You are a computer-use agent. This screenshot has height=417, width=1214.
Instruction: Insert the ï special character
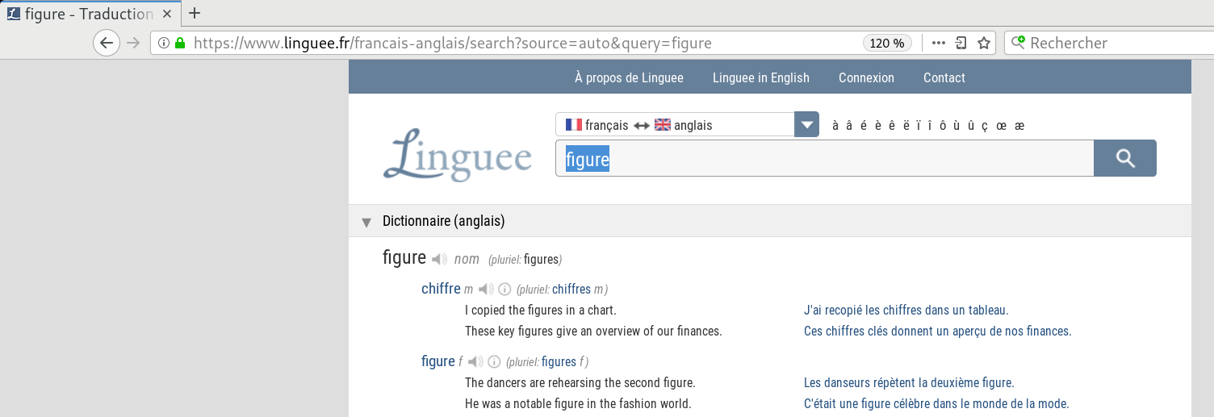[x=919, y=126]
